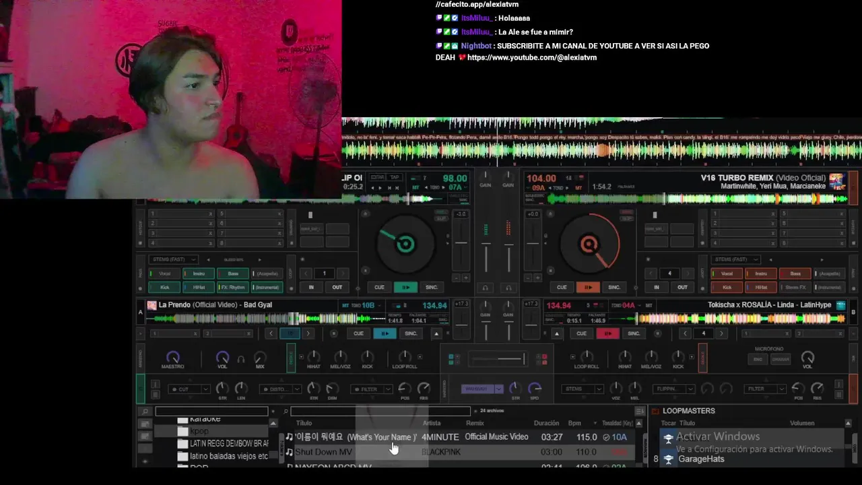Screen dimensions: 862x485
Task: Open STEMS (FAST) dropdown on right deck
Action: (x=736, y=259)
